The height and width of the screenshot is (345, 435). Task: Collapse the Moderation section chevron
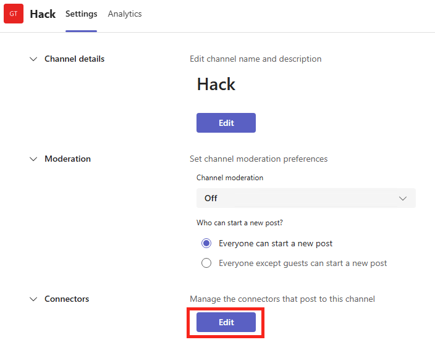pyautogui.click(x=33, y=159)
